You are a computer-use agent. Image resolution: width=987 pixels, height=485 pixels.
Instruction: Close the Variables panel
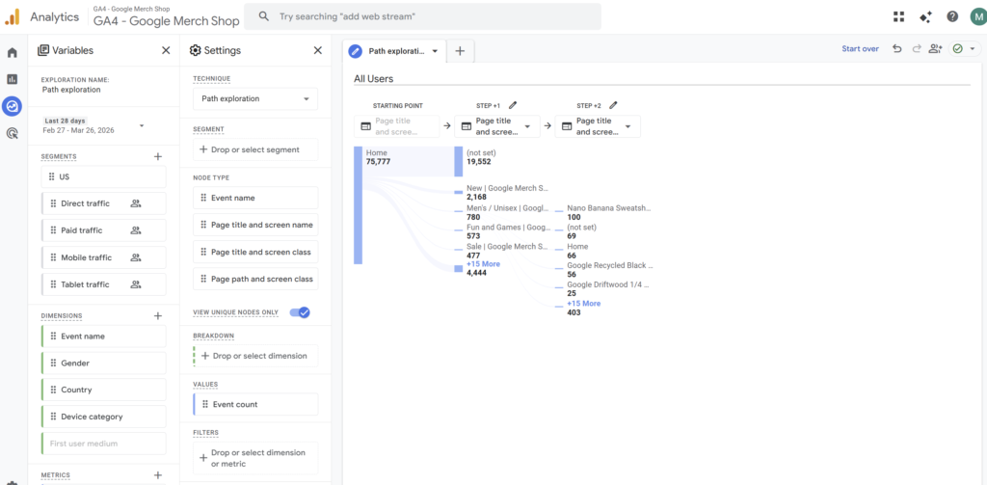(x=166, y=50)
